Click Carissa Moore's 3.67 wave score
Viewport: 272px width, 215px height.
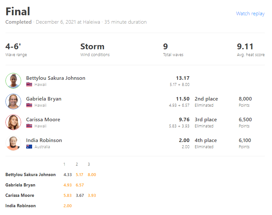pyautogui.click(x=79, y=196)
